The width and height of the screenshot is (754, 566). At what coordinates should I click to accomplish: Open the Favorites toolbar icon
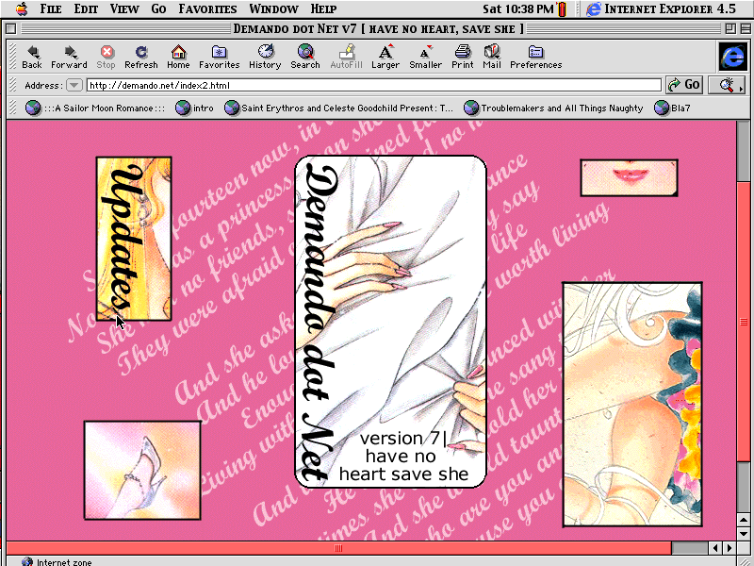pos(219,53)
